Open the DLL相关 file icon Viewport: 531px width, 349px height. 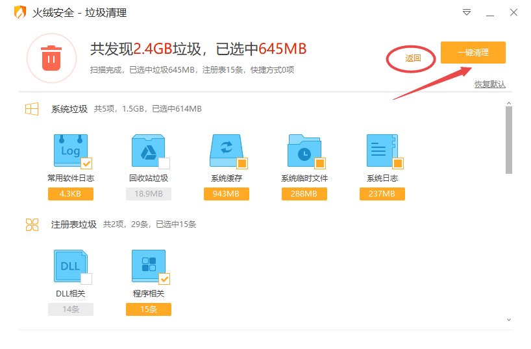point(71,266)
